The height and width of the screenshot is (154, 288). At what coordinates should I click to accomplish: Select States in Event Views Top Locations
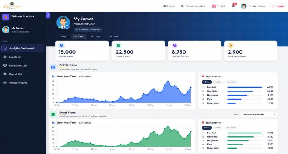click(218, 128)
